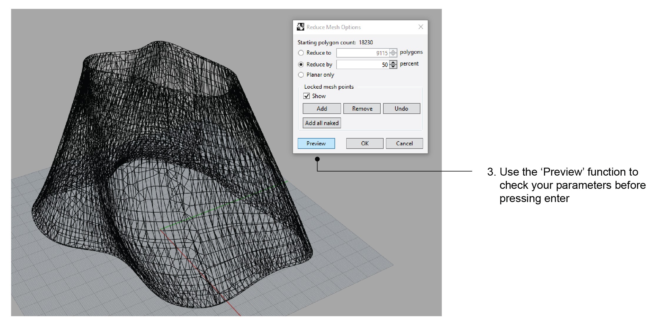Decrease the Reduce by percent with down arrow
This screenshot has width=669, height=328.
pyautogui.click(x=393, y=66)
